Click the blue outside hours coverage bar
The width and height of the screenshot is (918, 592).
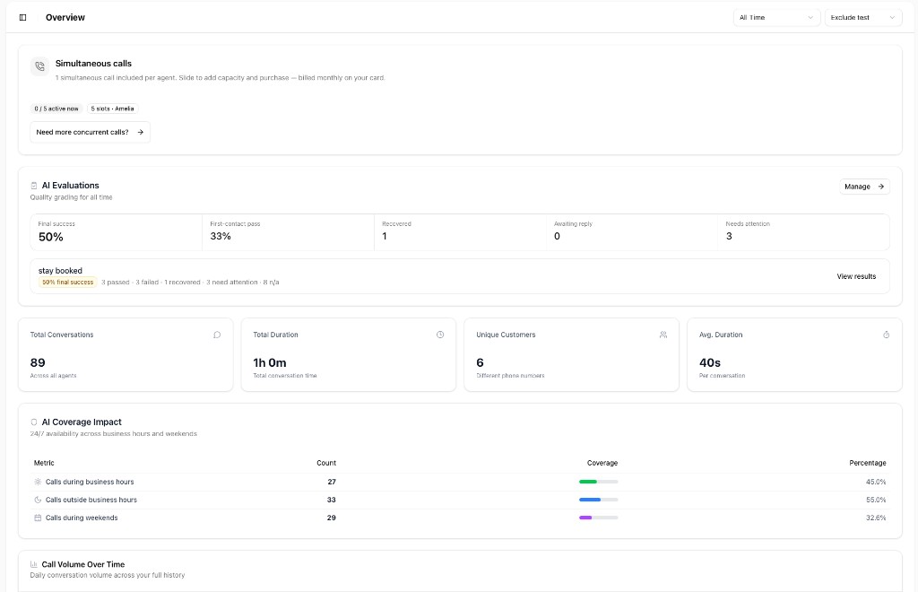[598, 501]
